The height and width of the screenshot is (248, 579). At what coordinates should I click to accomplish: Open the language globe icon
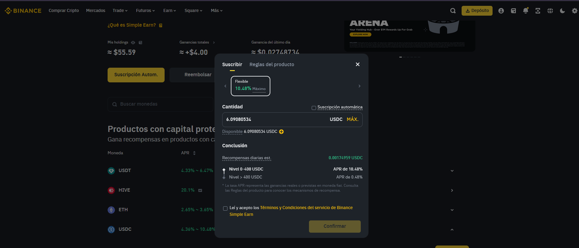pos(550,10)
